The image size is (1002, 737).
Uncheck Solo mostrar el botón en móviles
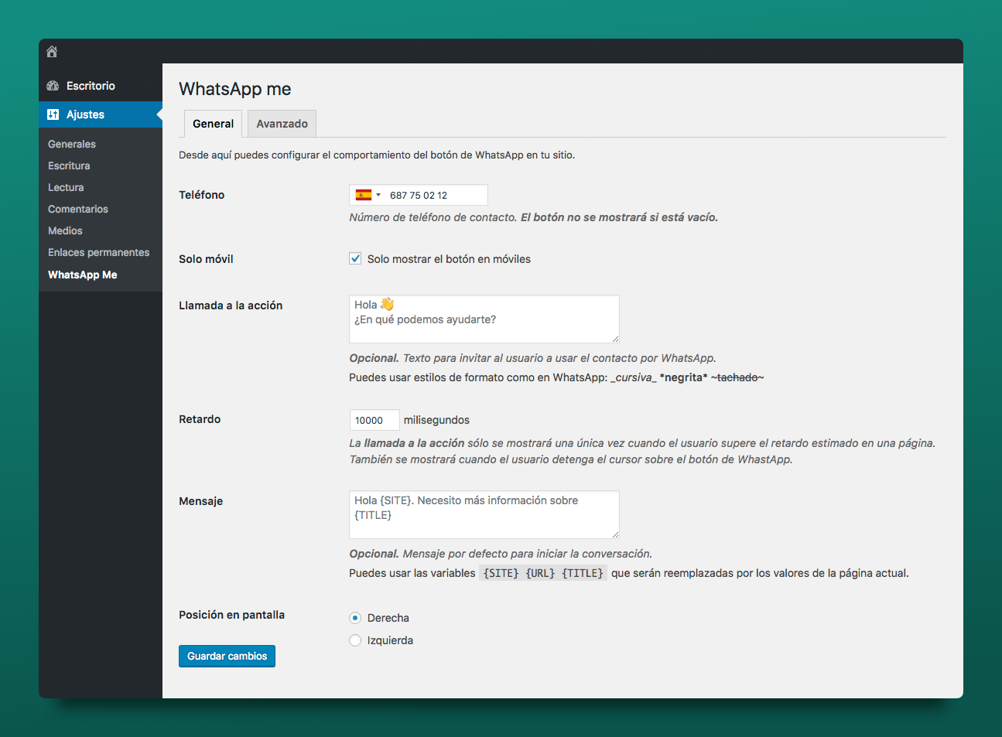pyautogui.click(x=355, y=259)
